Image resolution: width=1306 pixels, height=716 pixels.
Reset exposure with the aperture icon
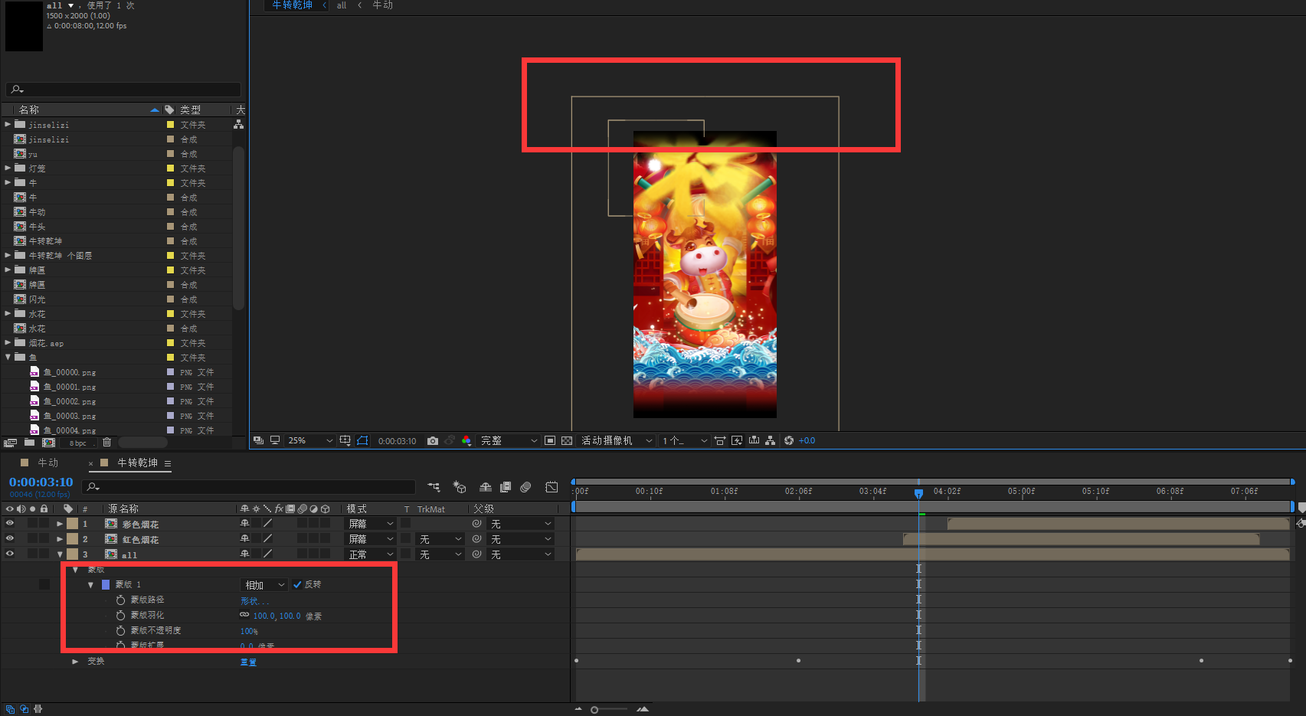[x=789, y=440]
